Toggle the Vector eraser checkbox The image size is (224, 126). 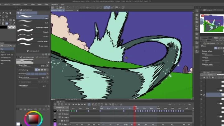[x=20, y=82]
